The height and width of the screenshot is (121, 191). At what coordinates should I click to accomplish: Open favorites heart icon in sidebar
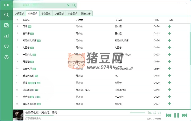[6, 46]
